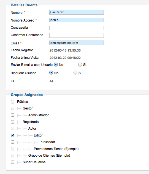Viewport: 149px width, 174px height.
Task: Check the Grupo de Clientes (Ejemplo) checkbox
Action: [x=13, y=156]
